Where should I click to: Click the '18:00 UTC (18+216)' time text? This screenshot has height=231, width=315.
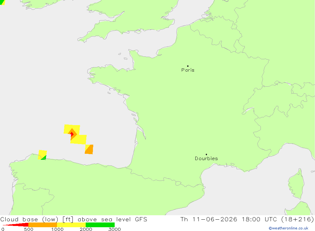click(278, 219)
